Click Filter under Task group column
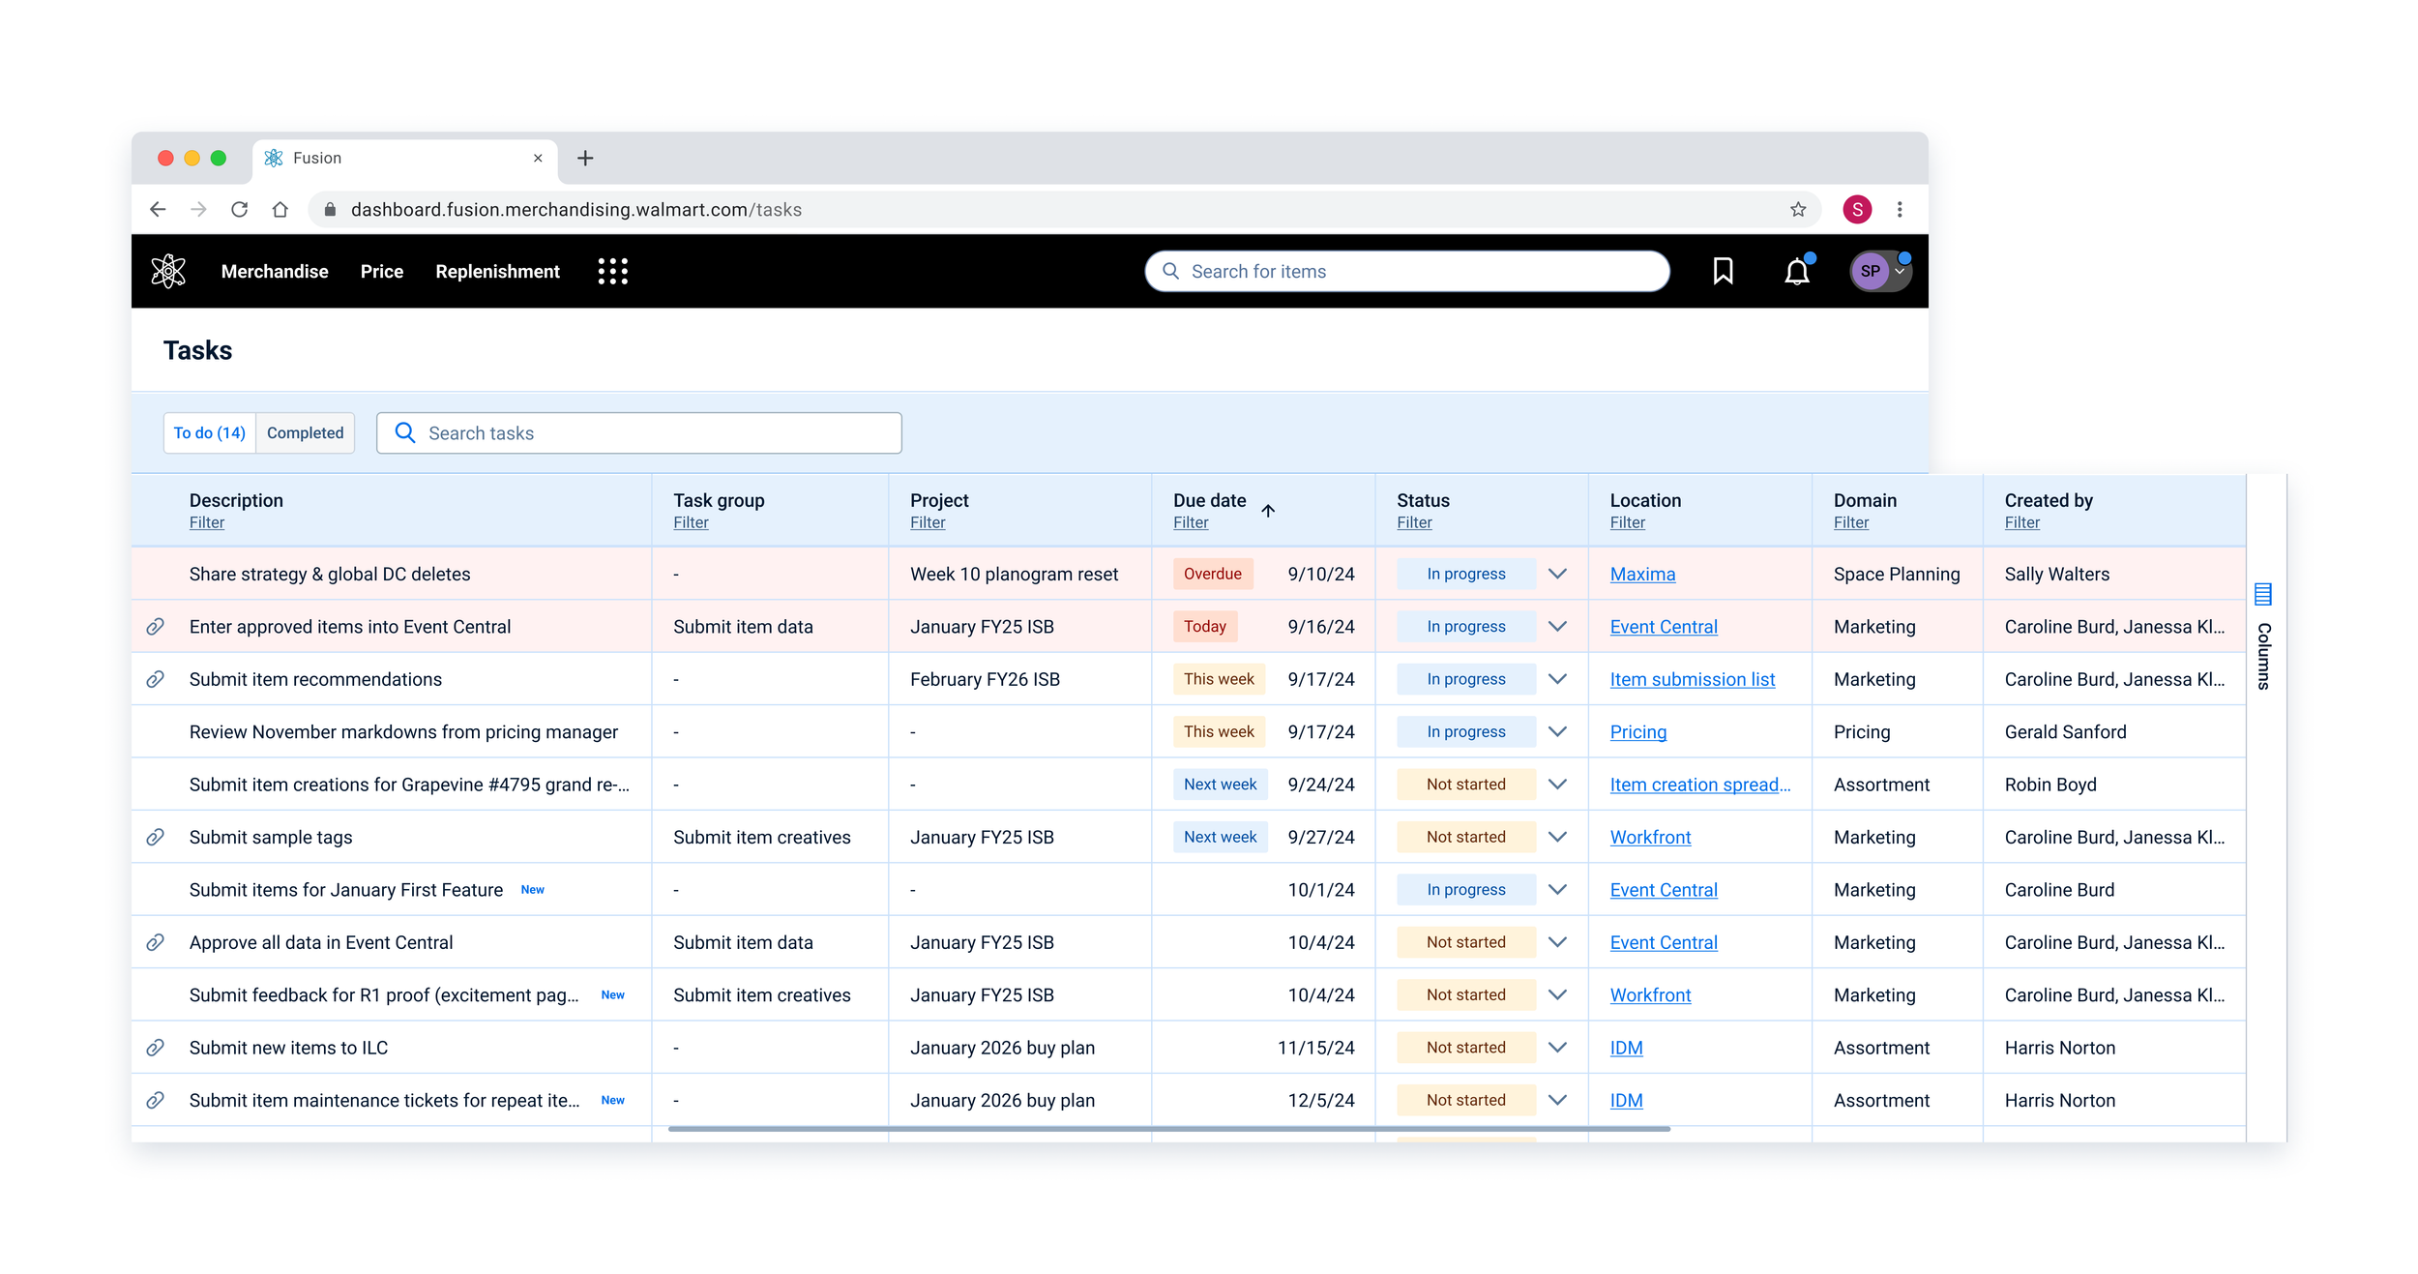2418x1274 pixels. coord(691,523)
